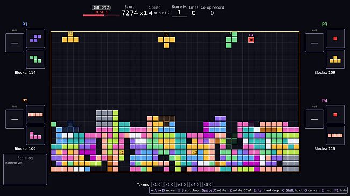
Task: Select the x3 token counter
Action: tap(182, 184)
